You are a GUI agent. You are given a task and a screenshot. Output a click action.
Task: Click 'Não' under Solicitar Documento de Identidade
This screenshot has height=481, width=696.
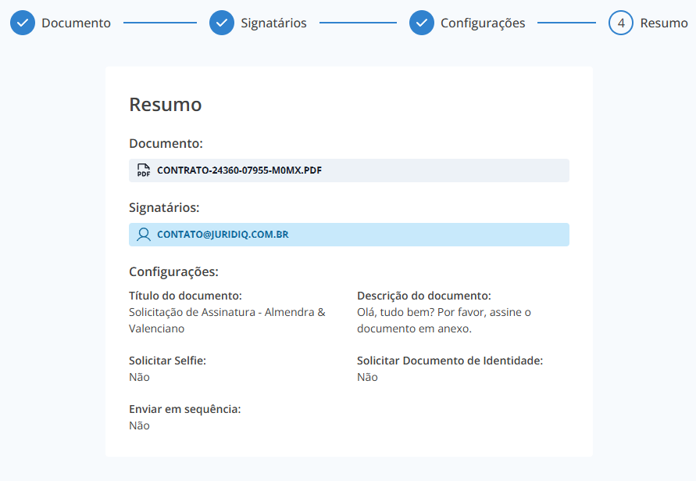(x=367, y=377)
